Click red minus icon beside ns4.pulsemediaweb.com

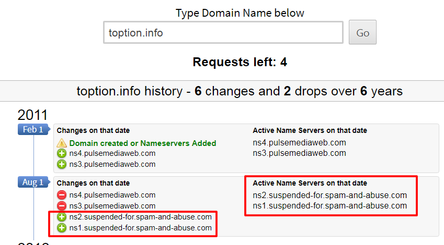(62, 195)
